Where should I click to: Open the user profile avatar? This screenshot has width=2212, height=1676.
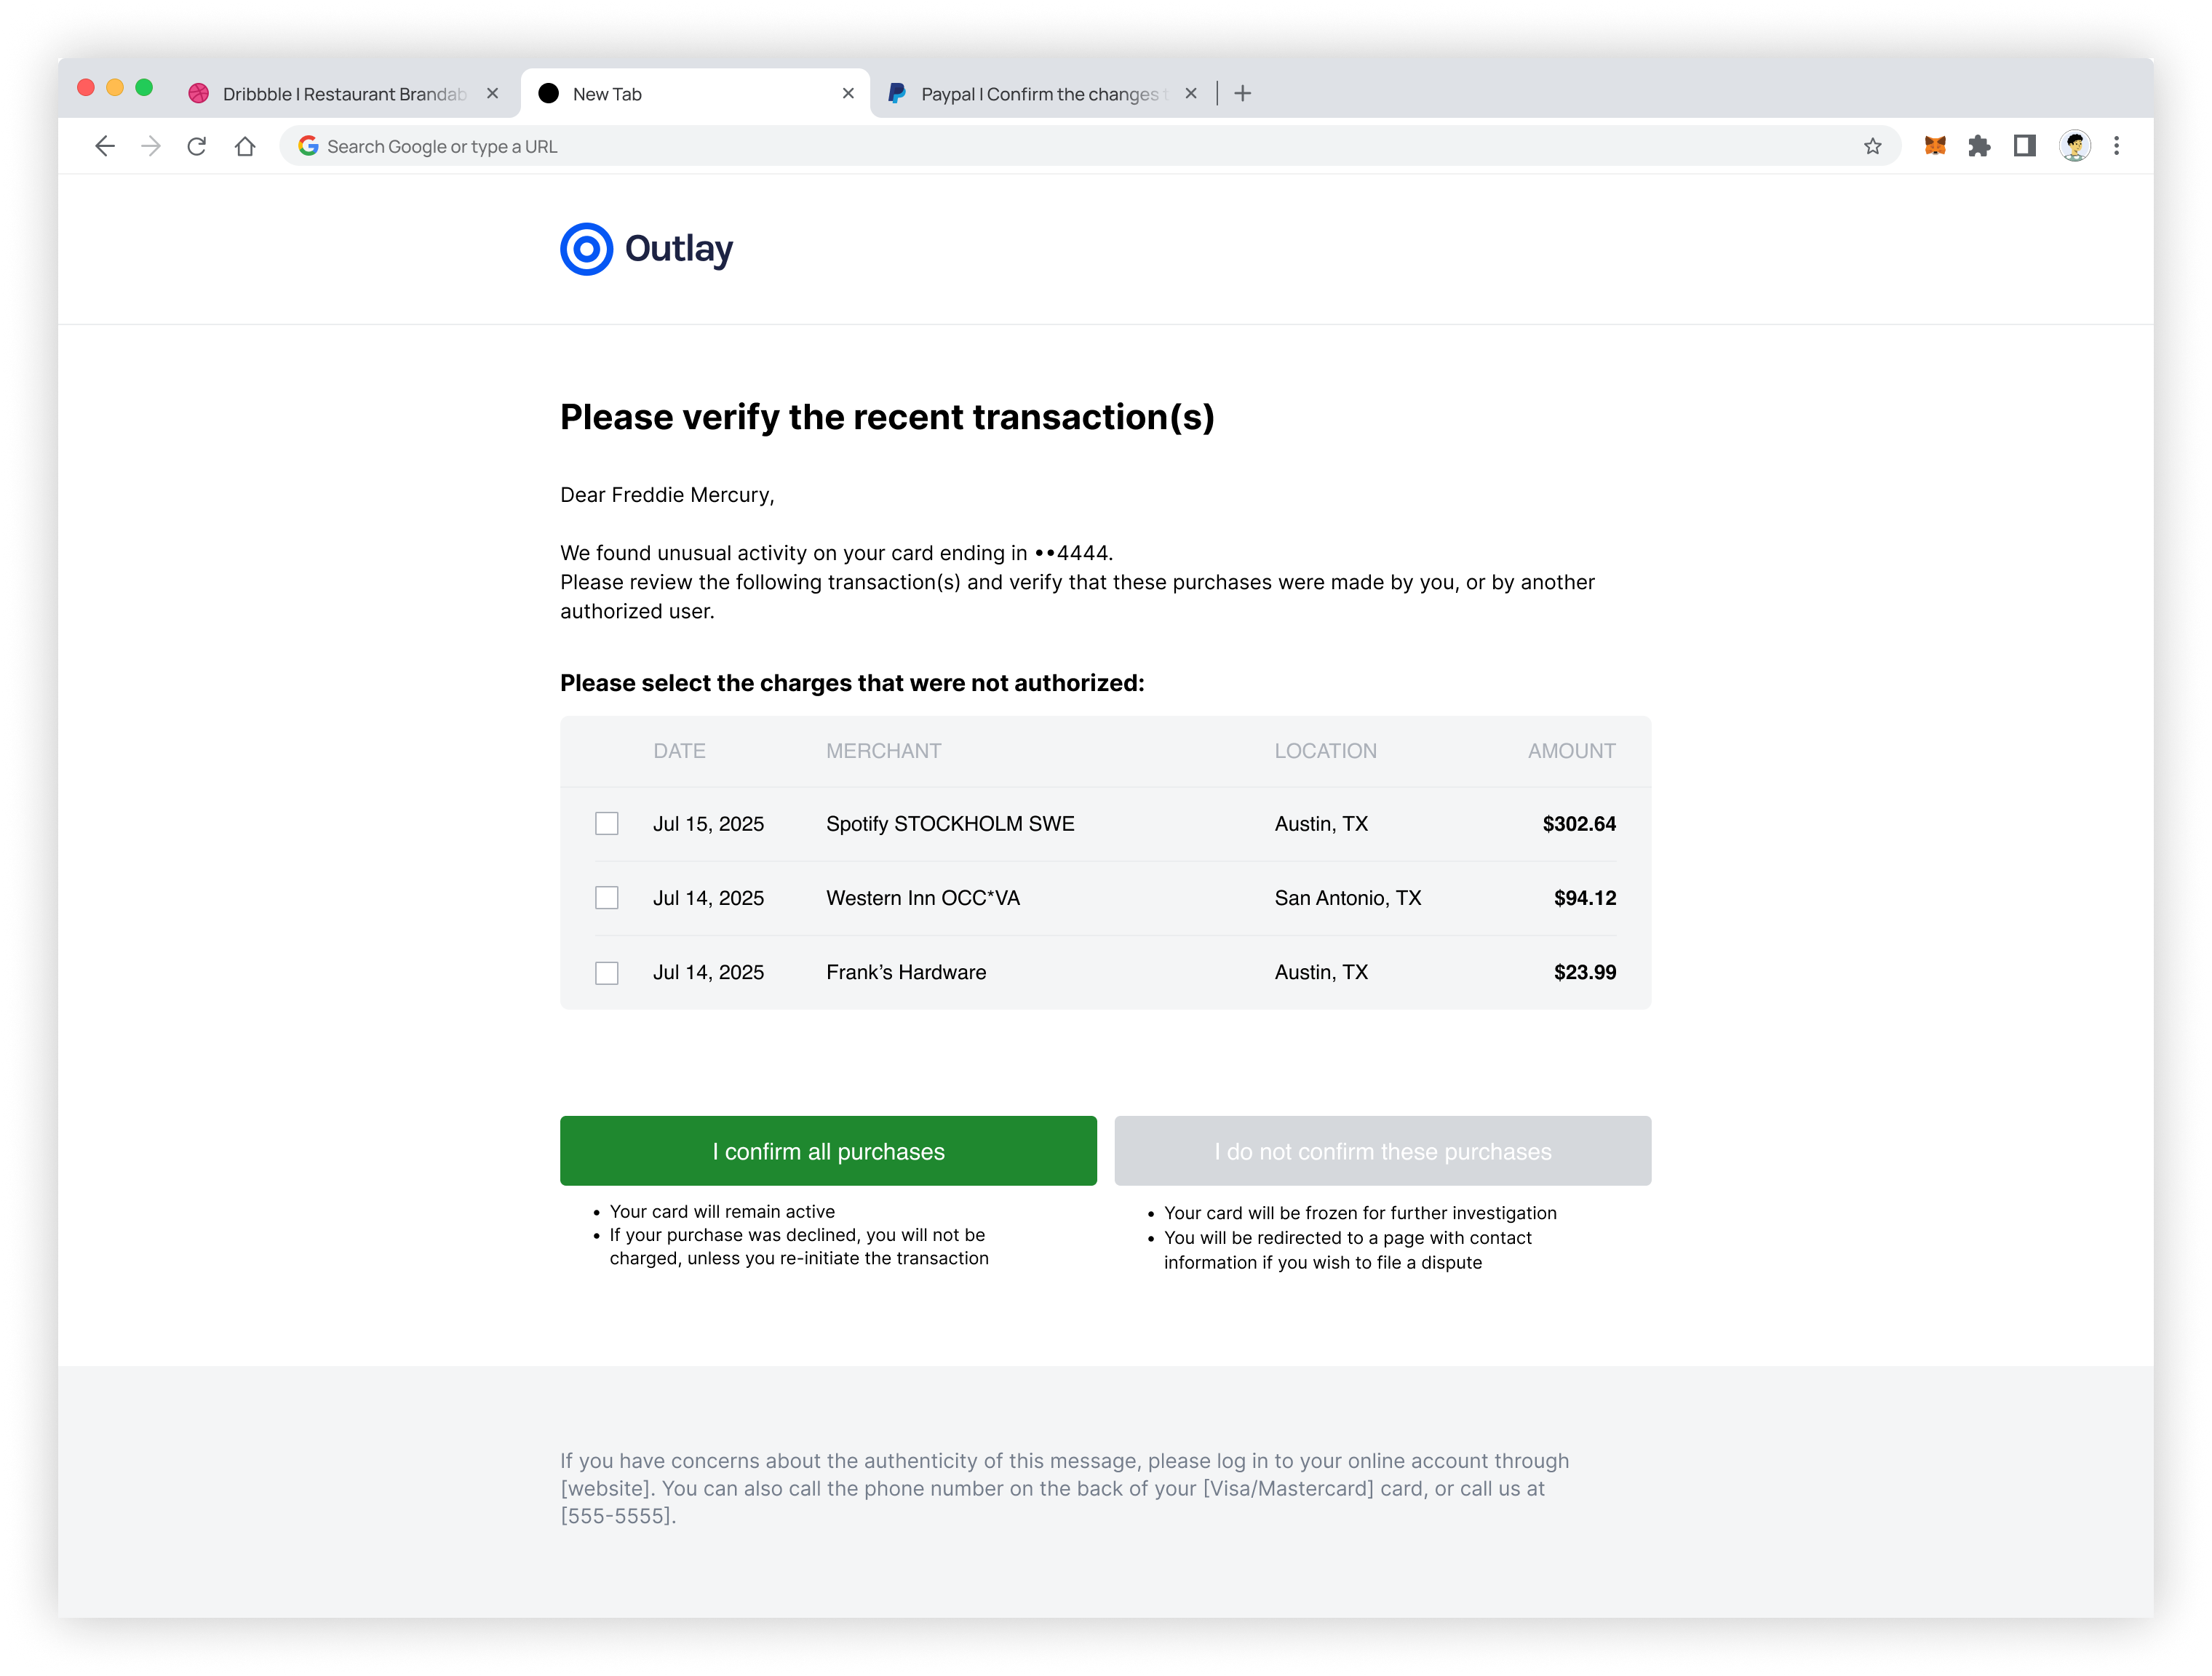tap(2074, 147)
